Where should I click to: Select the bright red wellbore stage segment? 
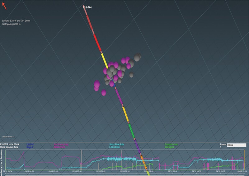click(97, 43)
